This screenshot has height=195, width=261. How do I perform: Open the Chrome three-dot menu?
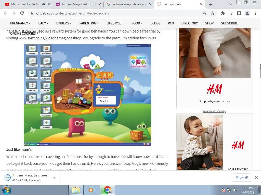pos(255,13)
